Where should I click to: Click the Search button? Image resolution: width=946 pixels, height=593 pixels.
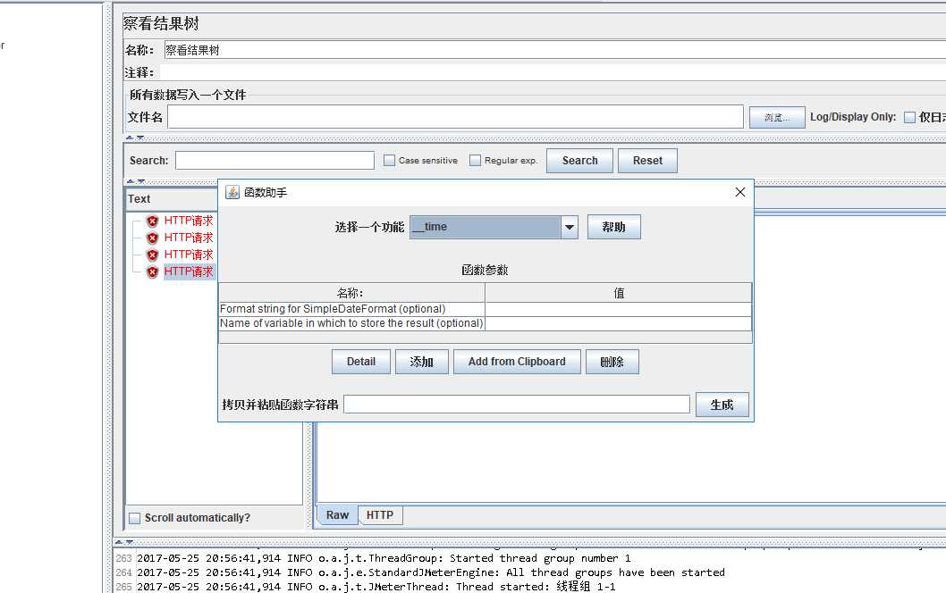coord(579,160)
